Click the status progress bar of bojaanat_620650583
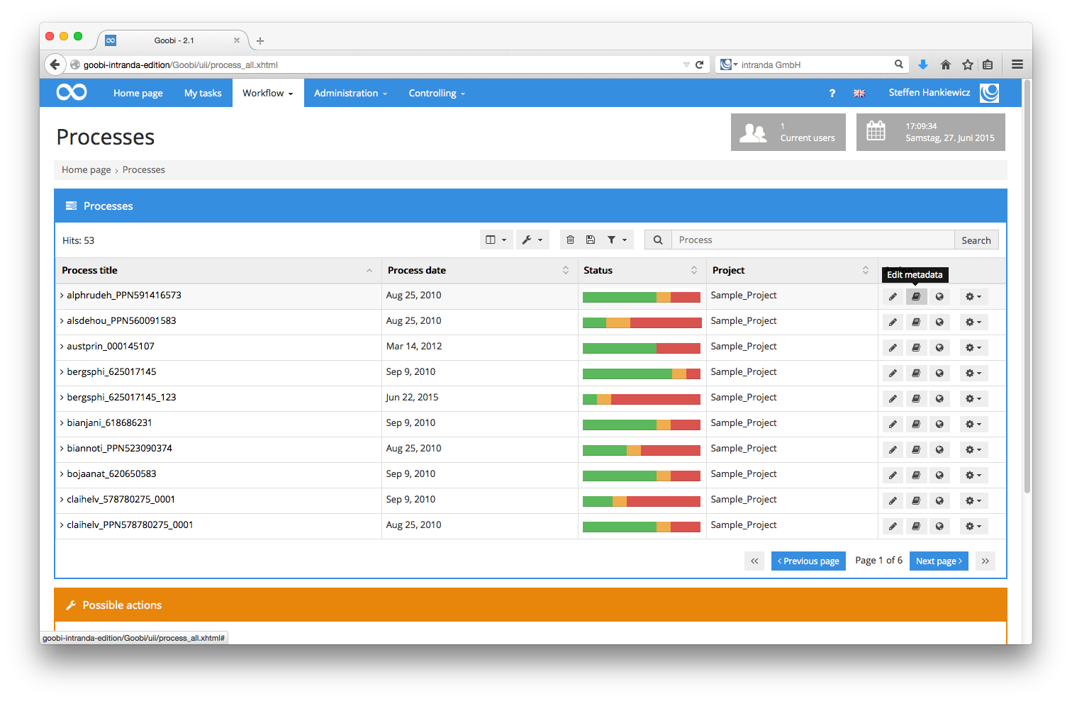Screen dimensions: 1072x701 pos(641,475)
